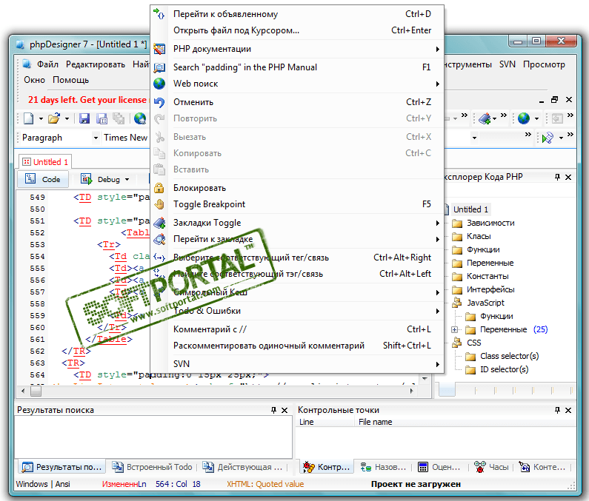Click the PHP documentation menu icon
Screen dimensions: 589x501
159,49
